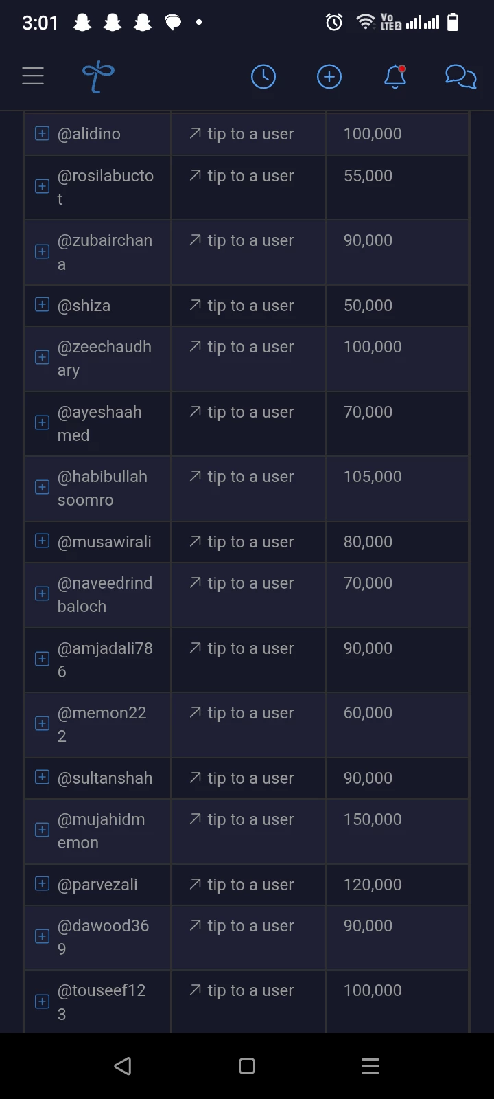Open the hamburger menu
The image size is (494, 1099).
coord(33,76)
